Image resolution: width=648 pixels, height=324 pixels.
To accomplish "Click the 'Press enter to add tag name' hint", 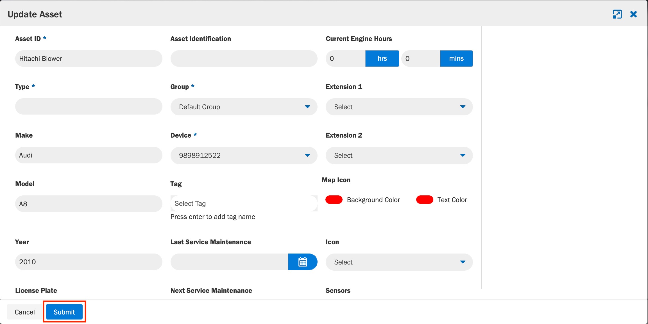I will coord(213,217).
